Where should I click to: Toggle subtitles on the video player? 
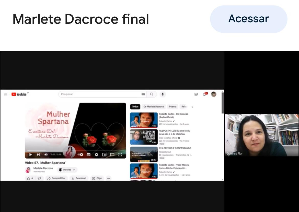[x=88, y=155]
